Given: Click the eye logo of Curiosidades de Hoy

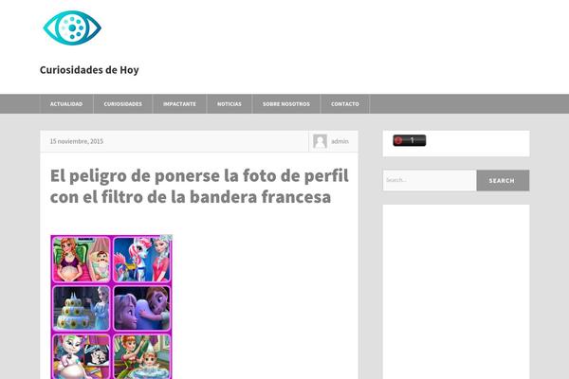Looking at the screenshot, I should pyautogui.click(x=72, y=27).
